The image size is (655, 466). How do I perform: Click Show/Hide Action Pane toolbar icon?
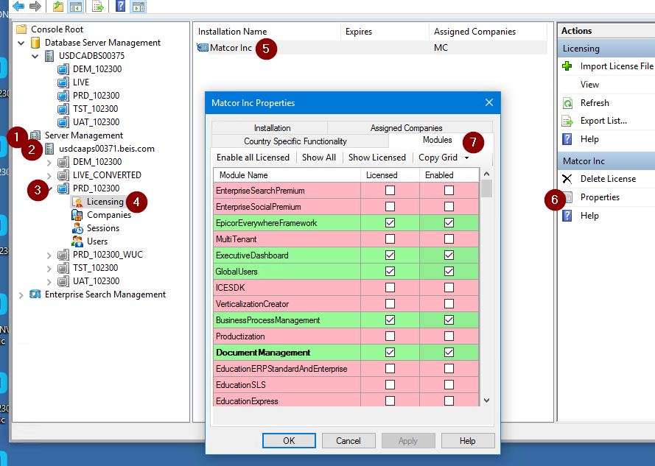point(139,7)
